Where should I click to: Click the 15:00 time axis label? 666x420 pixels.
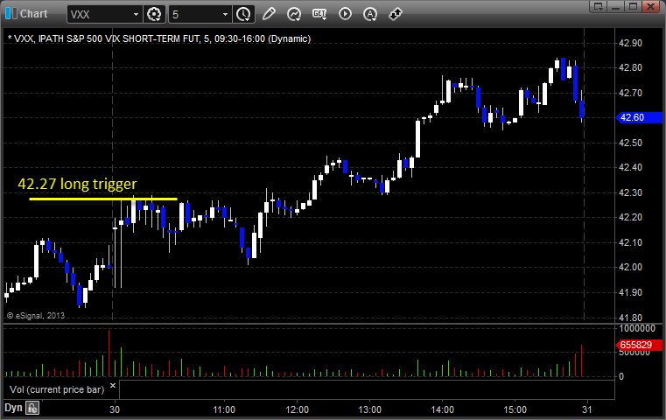tap(515, 409)
